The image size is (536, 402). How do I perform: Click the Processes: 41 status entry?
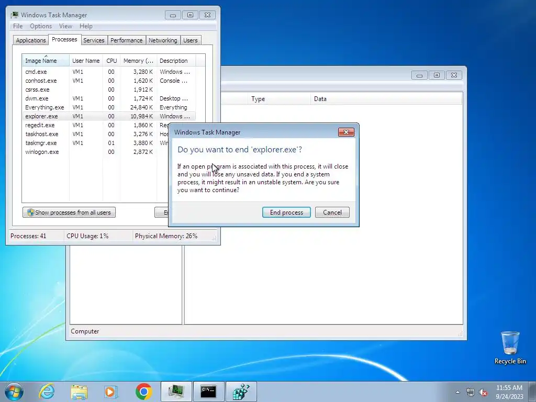pos(28,236)
